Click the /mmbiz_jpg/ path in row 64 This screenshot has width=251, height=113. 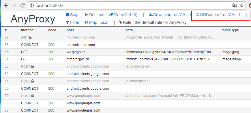(170, 59)
